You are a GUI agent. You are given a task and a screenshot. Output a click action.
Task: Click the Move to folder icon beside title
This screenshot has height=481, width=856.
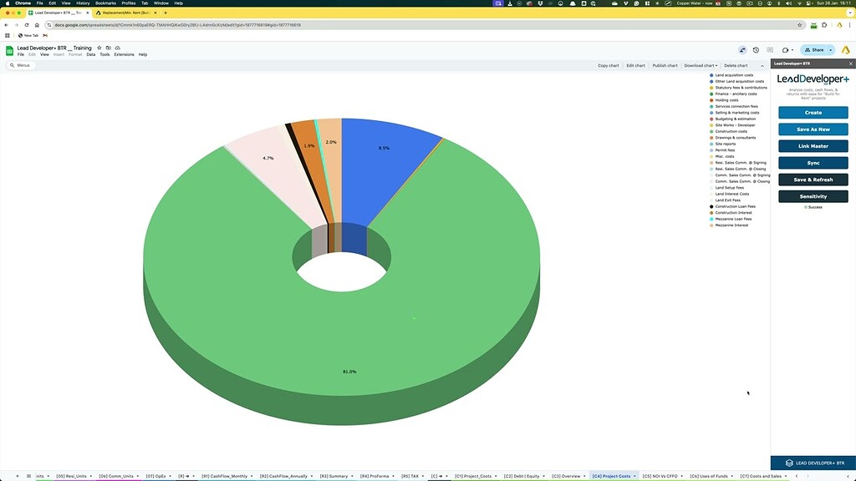click(109, 48)
